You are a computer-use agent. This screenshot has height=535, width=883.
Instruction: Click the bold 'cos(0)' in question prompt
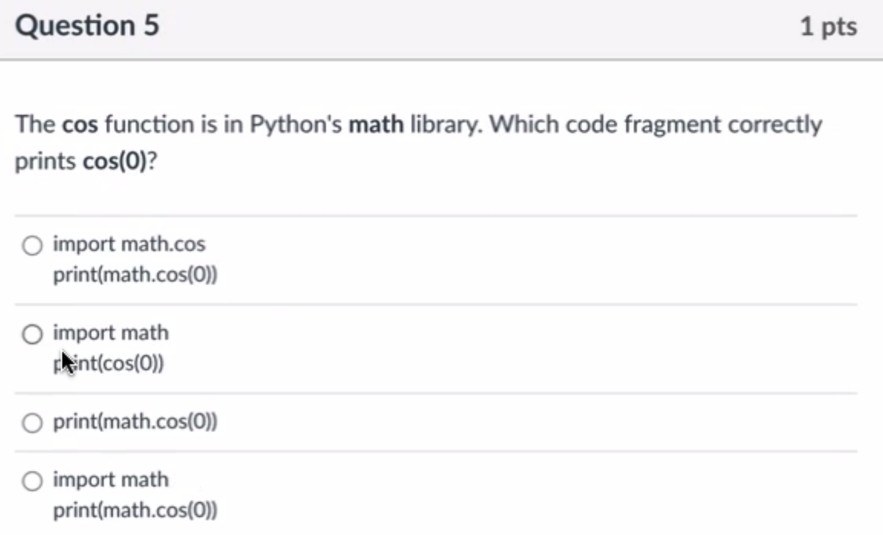114,161
